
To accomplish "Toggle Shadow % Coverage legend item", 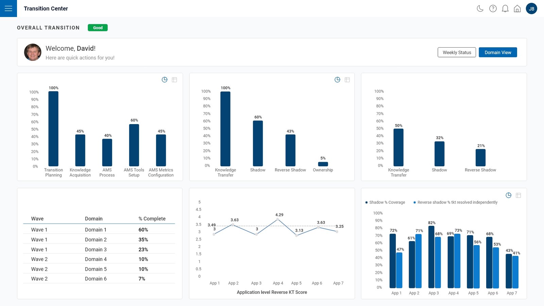I will coord(385,202).
